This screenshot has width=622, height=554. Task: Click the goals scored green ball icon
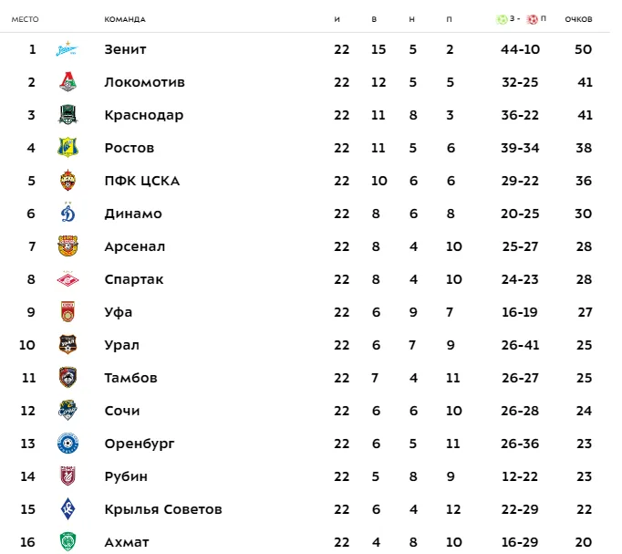[502, 19]
